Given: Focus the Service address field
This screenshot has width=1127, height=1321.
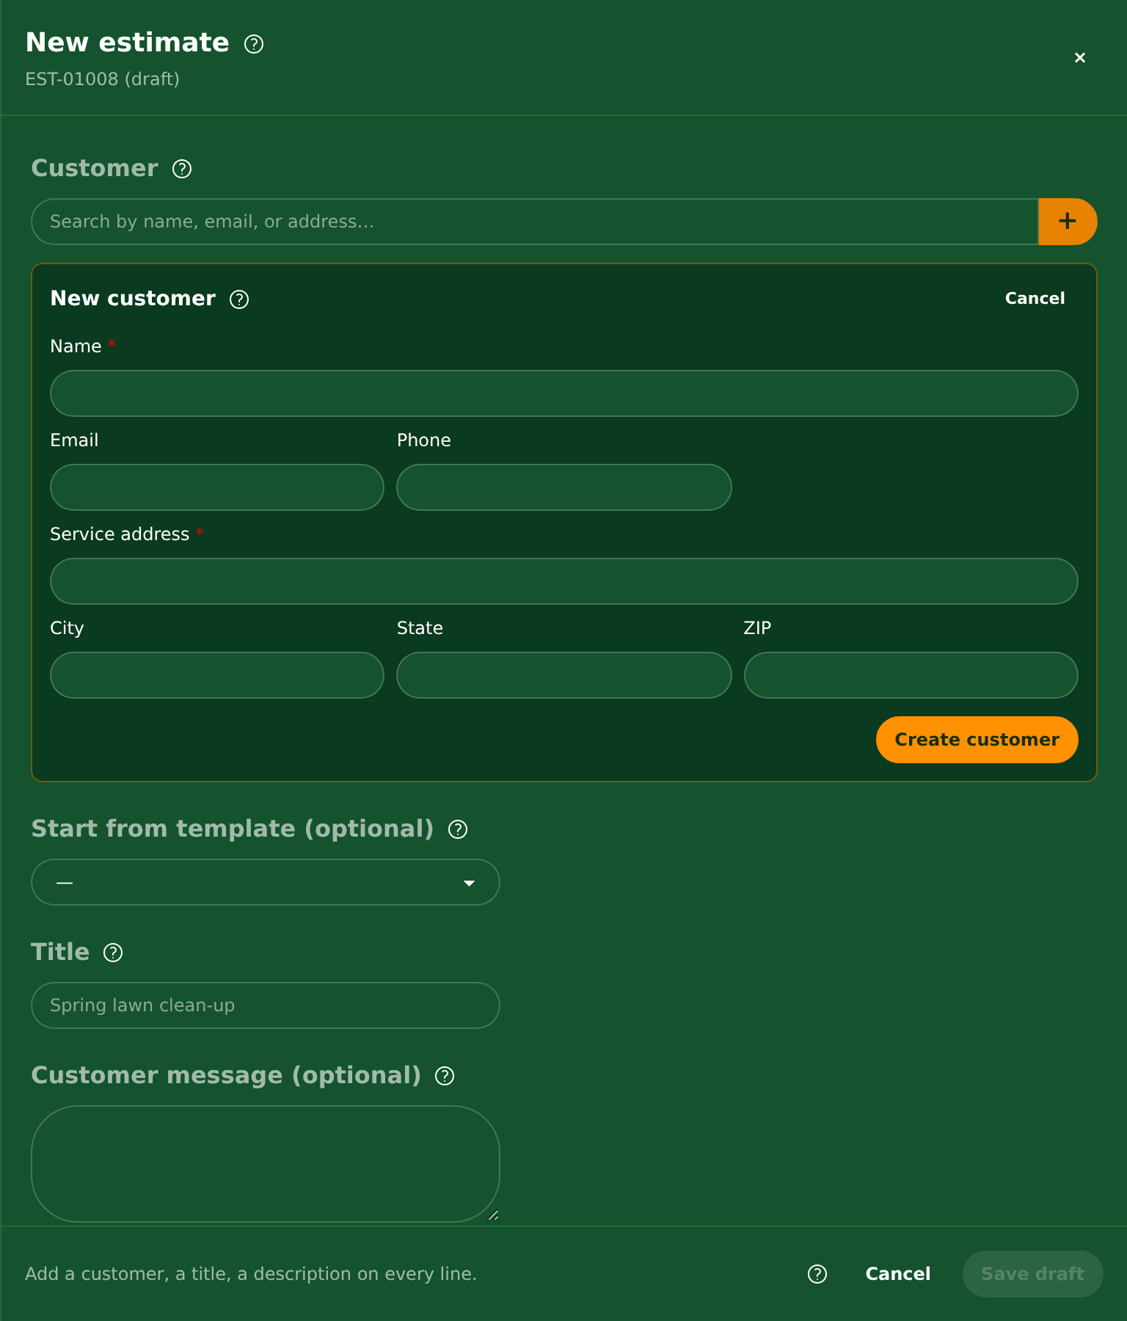Looking at the screenshot, I should tap(563, 581).
